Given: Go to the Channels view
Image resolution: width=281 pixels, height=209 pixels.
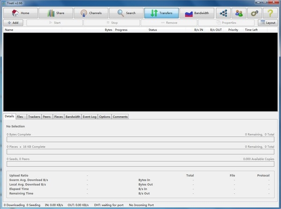Looking at the screenshot, I should point(91,13).
